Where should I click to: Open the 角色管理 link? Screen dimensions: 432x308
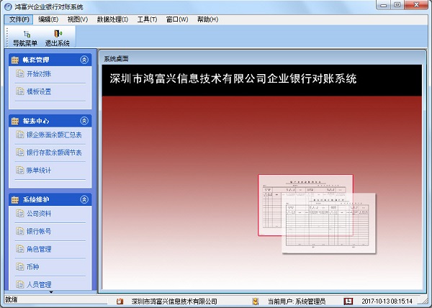coord(39,249)
